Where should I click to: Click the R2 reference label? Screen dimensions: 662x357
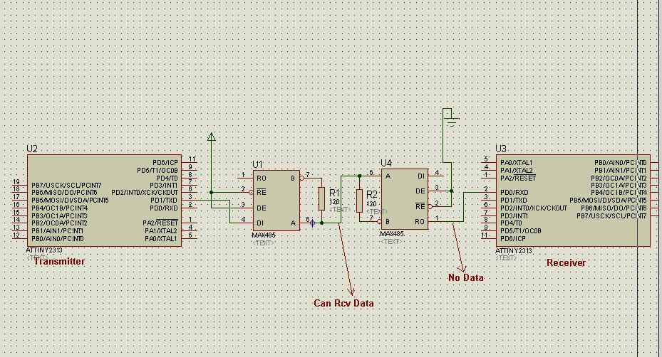tap(371, 194)
